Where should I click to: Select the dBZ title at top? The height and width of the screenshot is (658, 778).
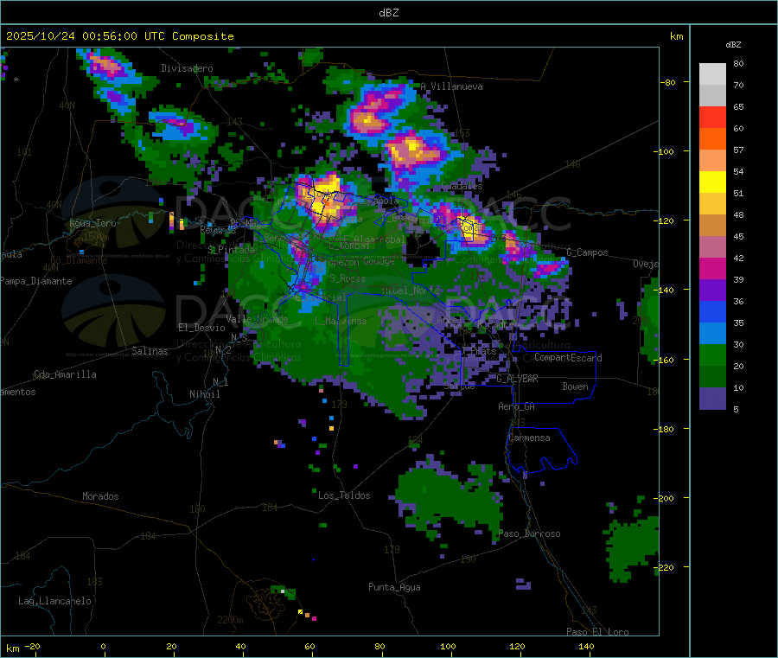coord(388,13)
